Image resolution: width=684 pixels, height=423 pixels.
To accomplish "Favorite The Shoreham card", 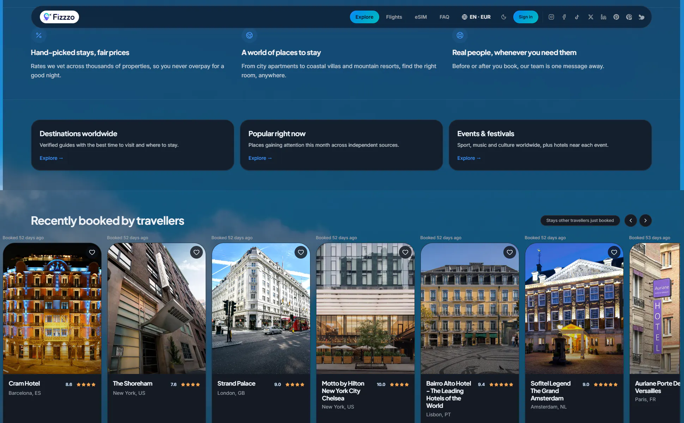I will 196,252.
